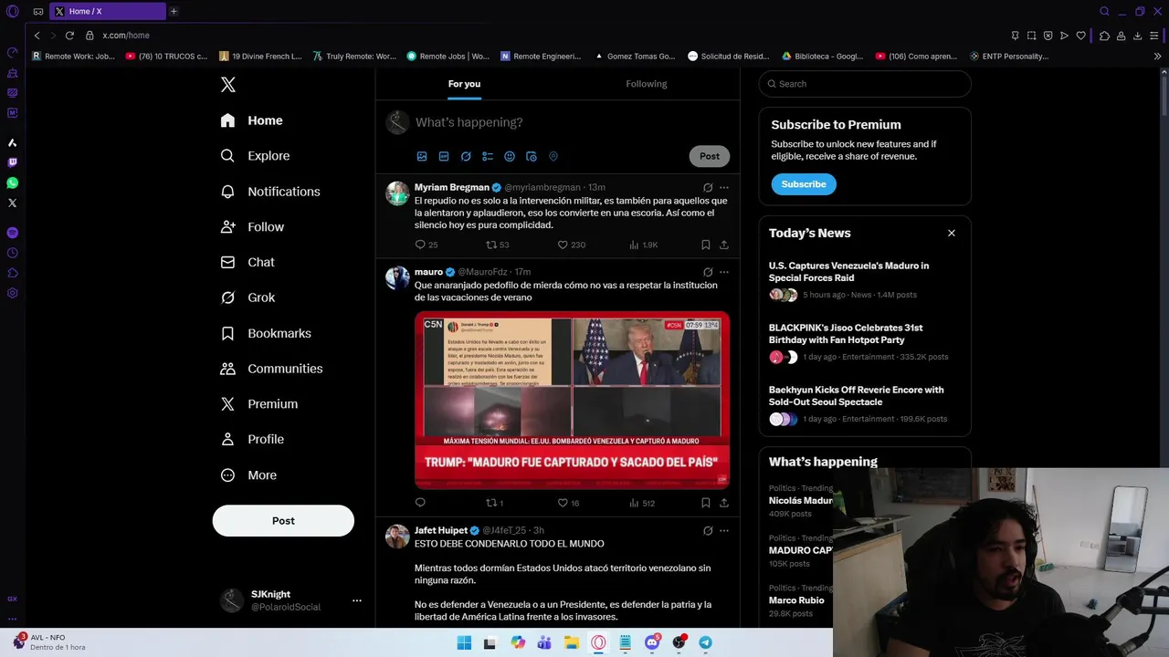Go to Profile page
The width and height of the screenshot is (1169, 657).
point(253,440)
